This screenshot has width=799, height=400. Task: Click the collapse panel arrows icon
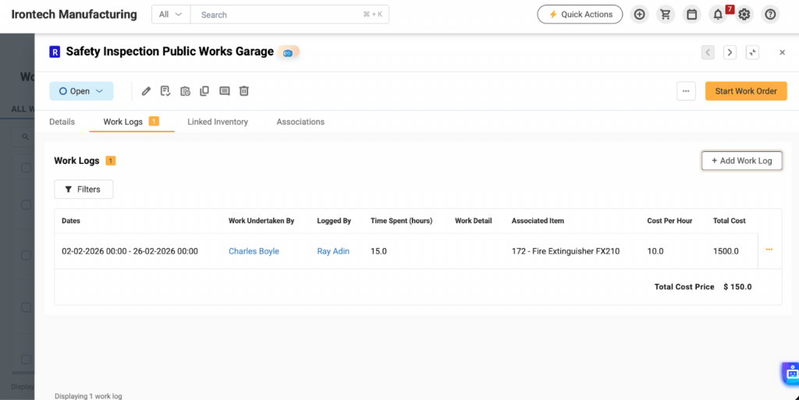[x=752, y=52]
